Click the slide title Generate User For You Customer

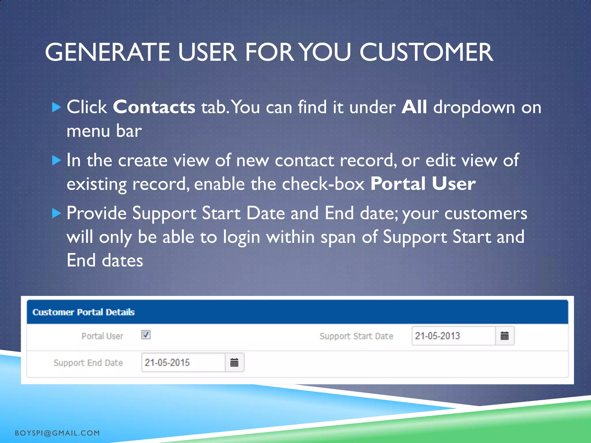269,52
